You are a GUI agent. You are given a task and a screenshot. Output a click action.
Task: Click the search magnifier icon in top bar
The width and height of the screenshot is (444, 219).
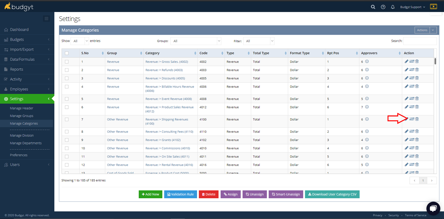click(x=373, y=7)
